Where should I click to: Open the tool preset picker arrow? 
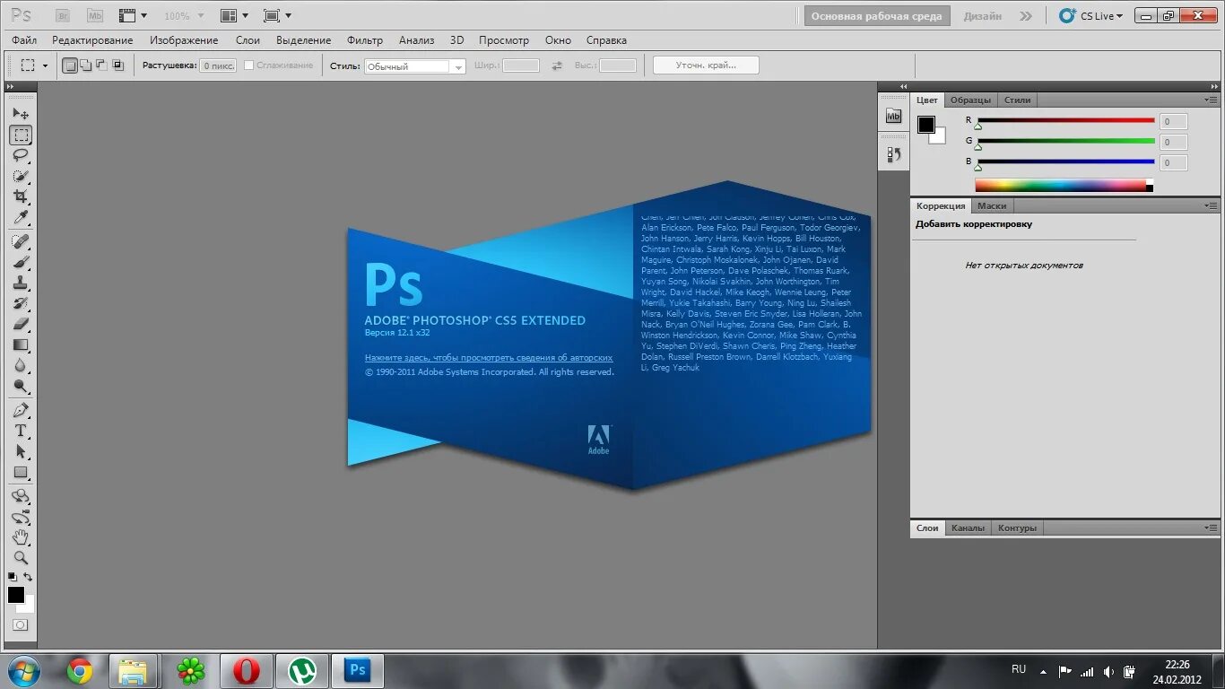pos(45,65)
